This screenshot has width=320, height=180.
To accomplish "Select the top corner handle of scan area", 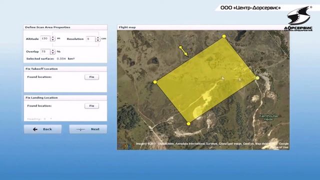I will 224,36.
